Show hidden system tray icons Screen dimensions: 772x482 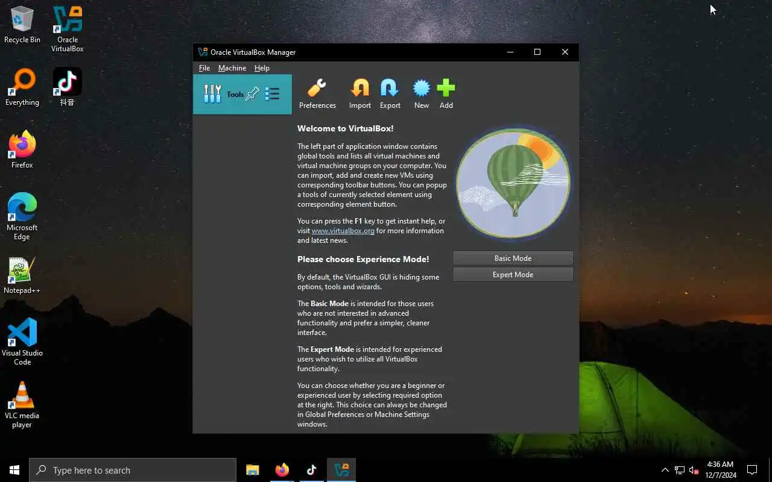(665, 470)
